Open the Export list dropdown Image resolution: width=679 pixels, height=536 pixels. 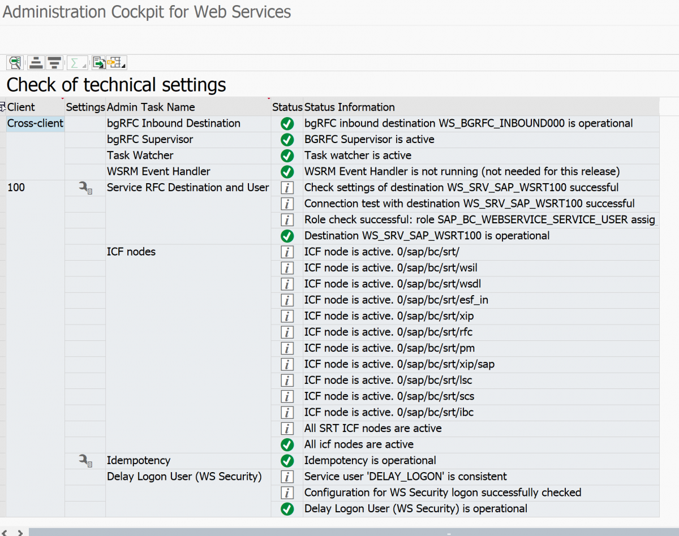100,63
